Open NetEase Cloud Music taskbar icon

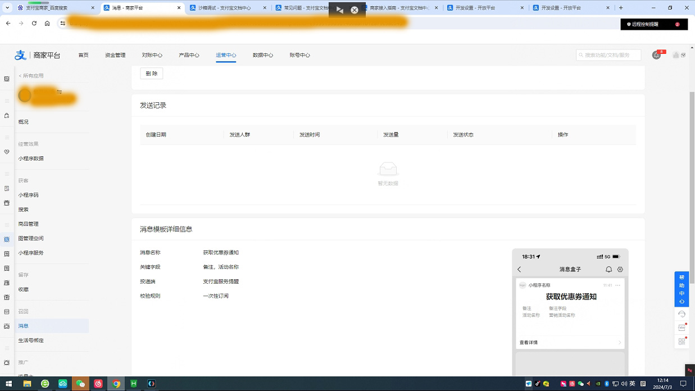98,384
